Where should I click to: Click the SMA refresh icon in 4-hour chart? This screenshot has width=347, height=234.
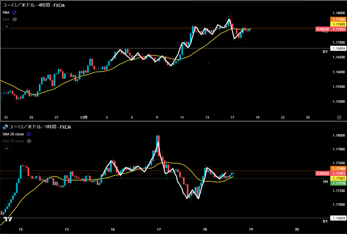[x=15, y=12]
